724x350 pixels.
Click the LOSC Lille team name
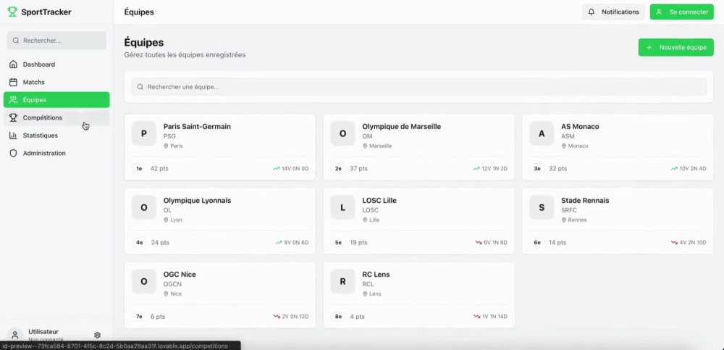pyautogui.click(x=379, y=200)
